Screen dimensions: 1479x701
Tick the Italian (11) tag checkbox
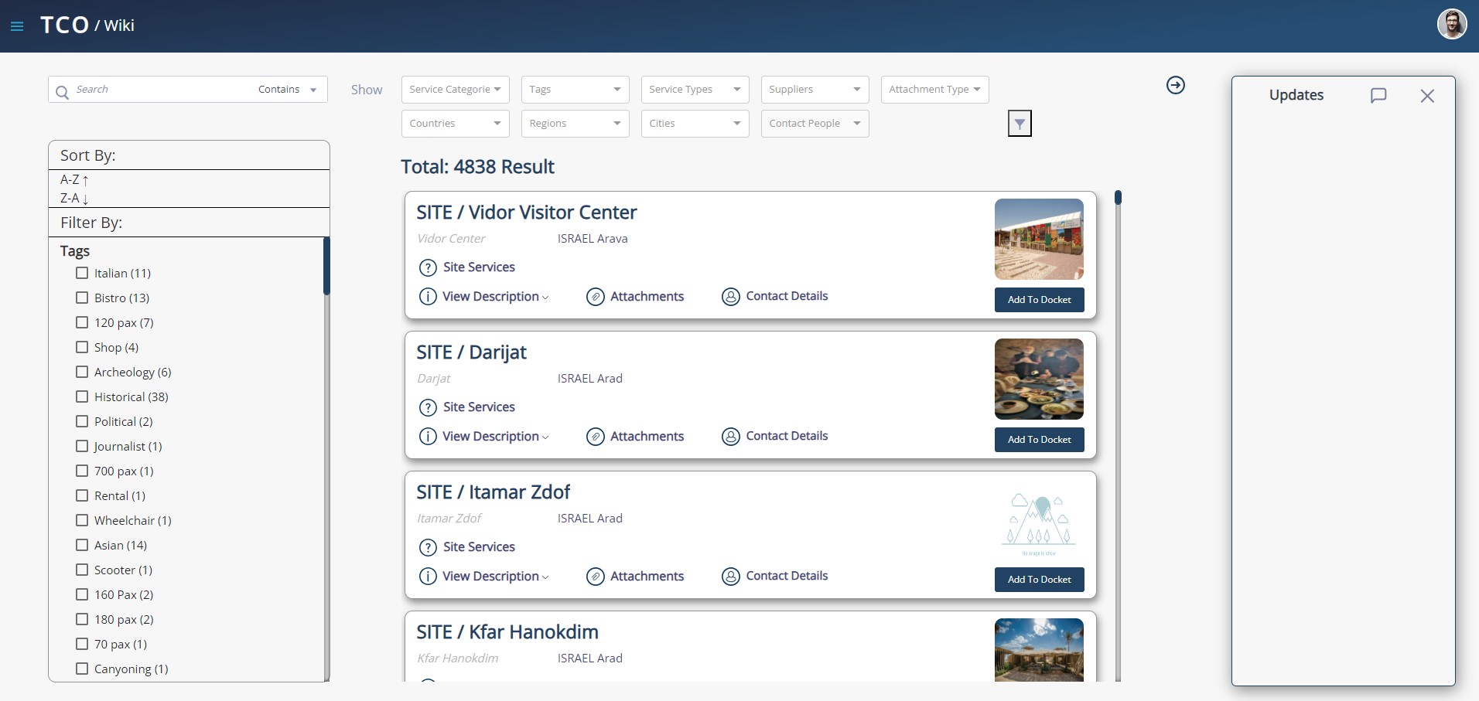click(82, 273)
